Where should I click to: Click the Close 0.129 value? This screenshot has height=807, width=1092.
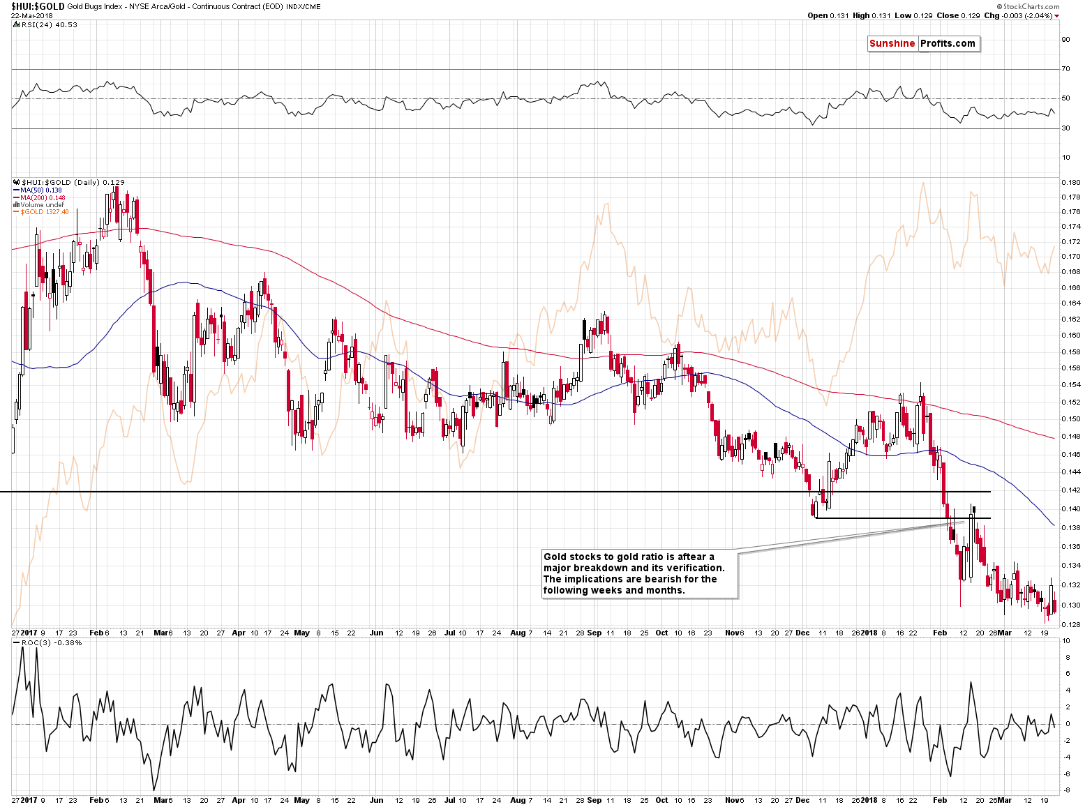coord(958,15)
